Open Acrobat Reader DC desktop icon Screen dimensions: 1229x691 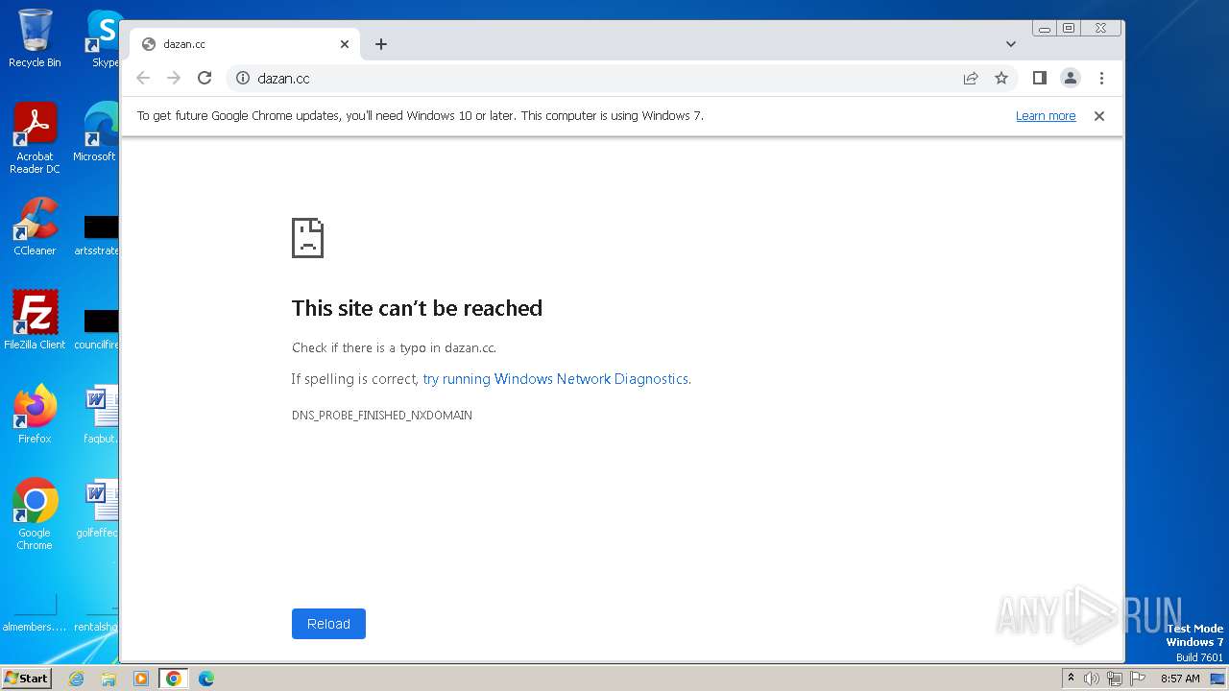(x=35, y=138)
